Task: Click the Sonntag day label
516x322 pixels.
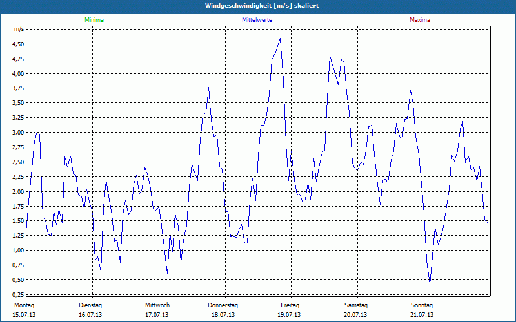Action: click(x=422, y=305)
